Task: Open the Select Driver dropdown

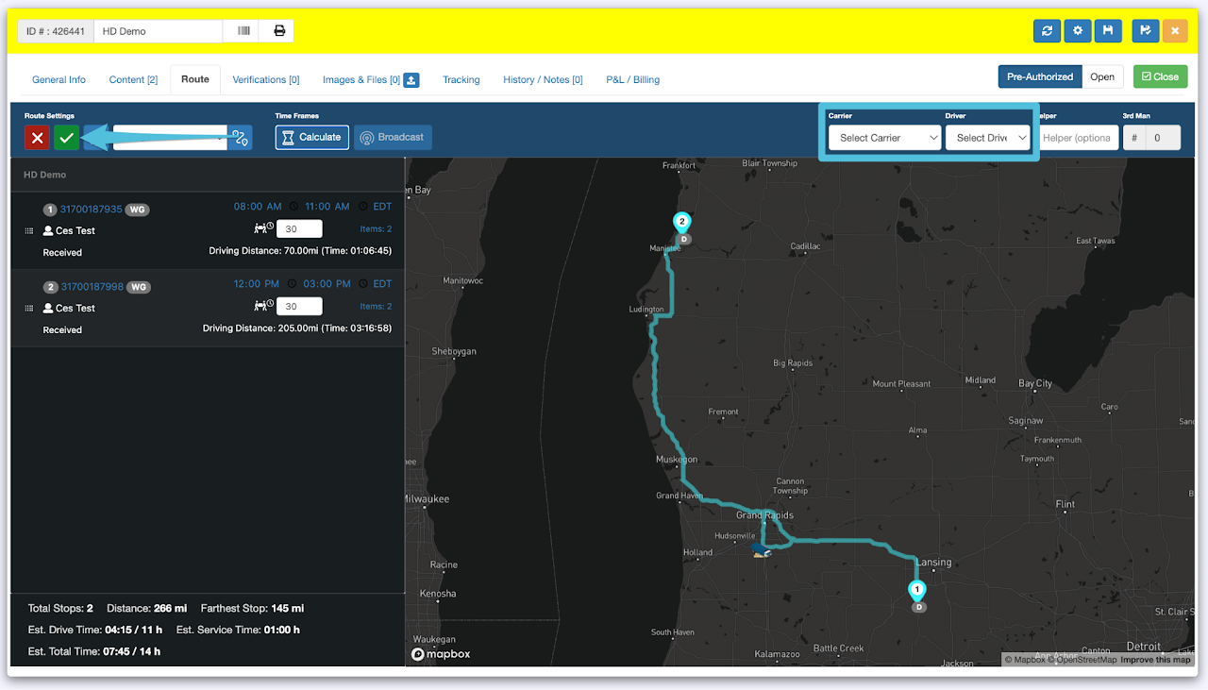Action: (989, 138)
